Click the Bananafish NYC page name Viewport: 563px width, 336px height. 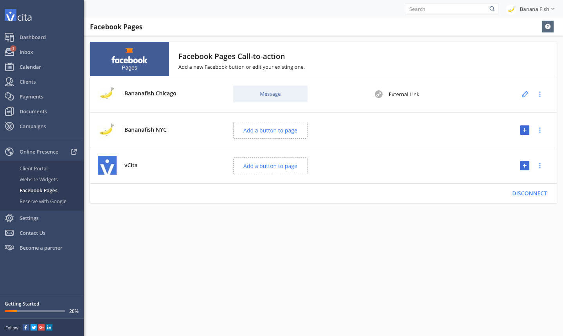(146, 130)
